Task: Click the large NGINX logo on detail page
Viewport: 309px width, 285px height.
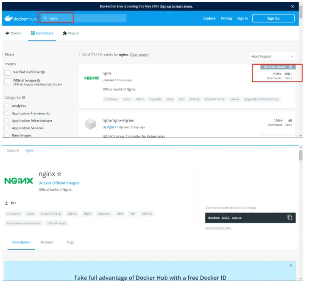Action: coord(19,181)
